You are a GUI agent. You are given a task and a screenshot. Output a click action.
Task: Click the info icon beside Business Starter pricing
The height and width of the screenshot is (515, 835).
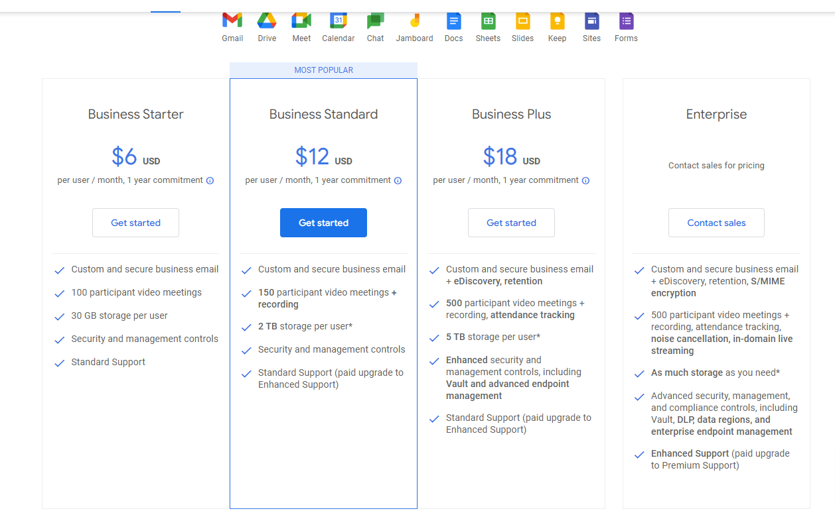210,180
